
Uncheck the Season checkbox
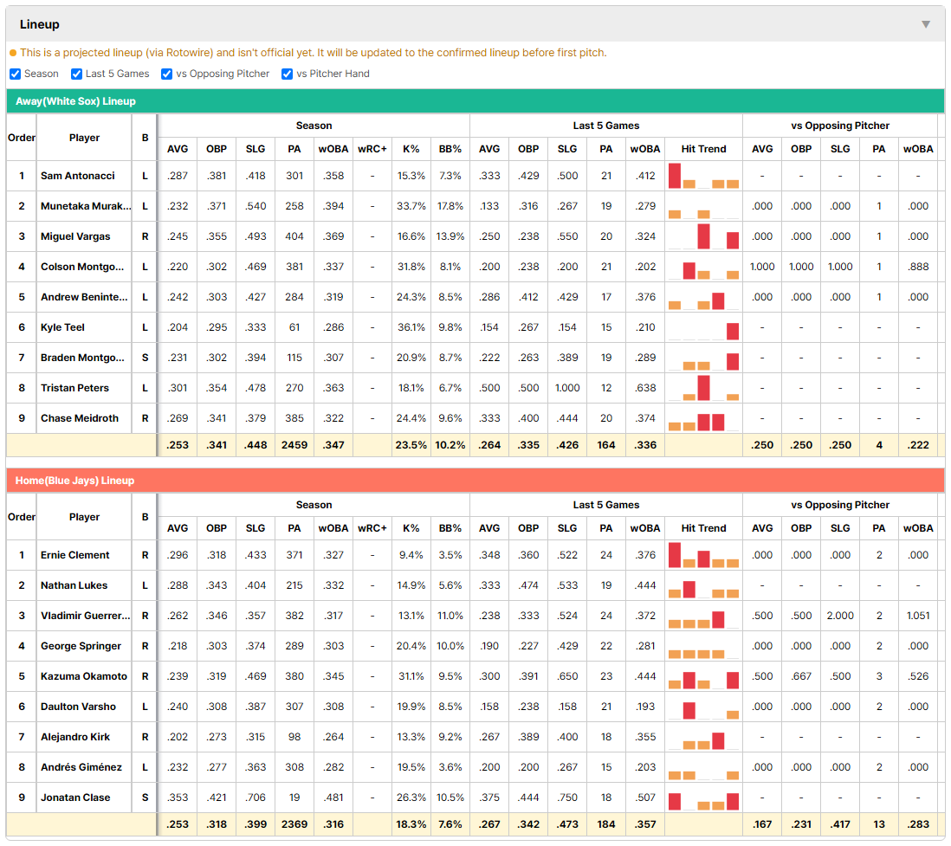[16, 74]
